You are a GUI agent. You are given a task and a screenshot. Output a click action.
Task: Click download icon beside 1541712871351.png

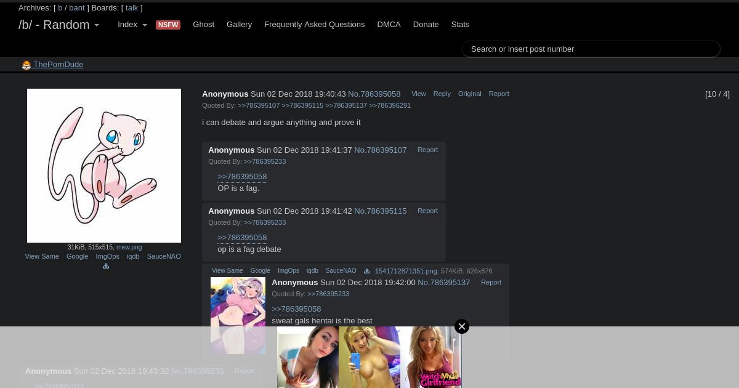tap(367, 271)
